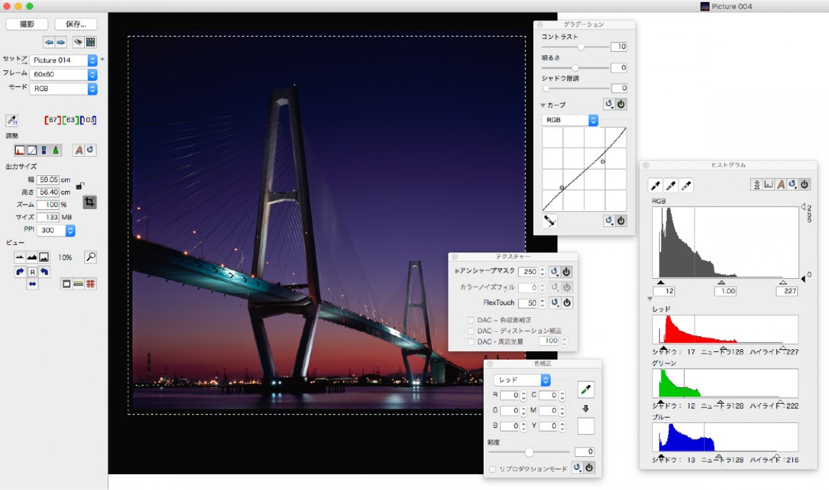This screenshot has width=829, height=490.
Task: Check the リプロダクションモード checkbox
Action: coord(492,469)
